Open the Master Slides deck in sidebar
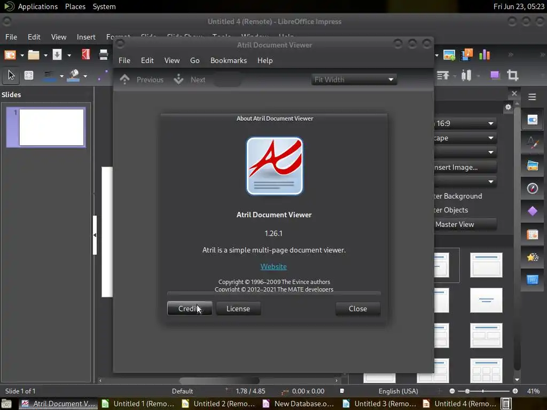 click(x=533, y=280)
